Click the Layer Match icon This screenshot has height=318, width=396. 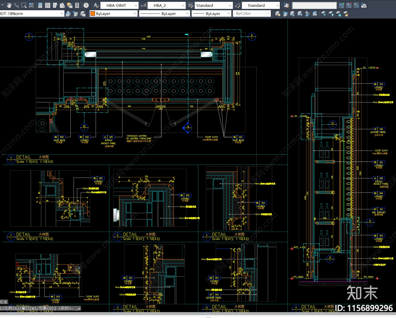pos(278,14)
